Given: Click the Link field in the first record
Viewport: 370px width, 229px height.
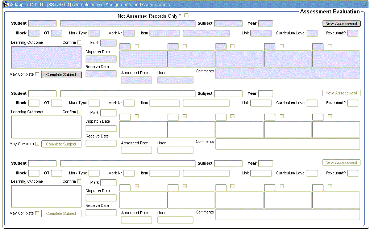Looking at the screenshot, I should coord(261,33).
